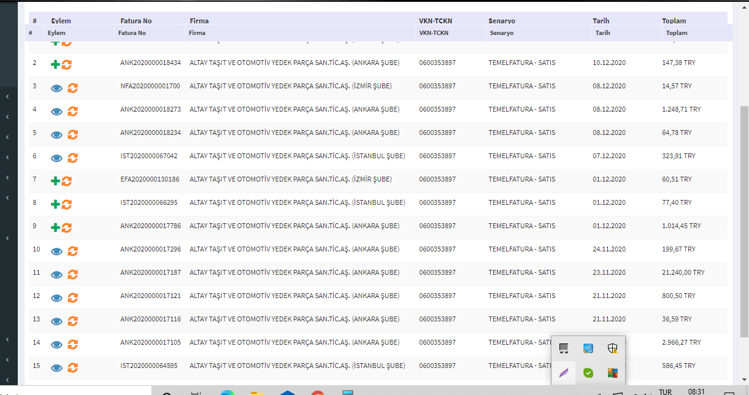Image resolution: width=749 pixels, height=395 pixels.
Task: Click the purple feather icon in system tray
Action: [x=564, y=372]
